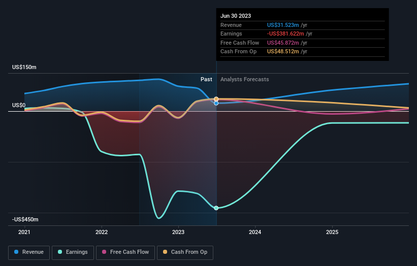The width and height of the screenshot is (417, 266).
Task: Click the 2022 x-axis label
Action: (x=102, y=232)
